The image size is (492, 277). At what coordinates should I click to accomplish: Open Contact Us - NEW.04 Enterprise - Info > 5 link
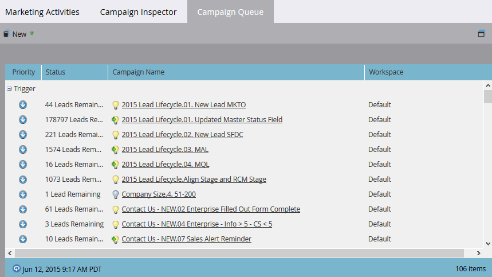tap(197, 224)
